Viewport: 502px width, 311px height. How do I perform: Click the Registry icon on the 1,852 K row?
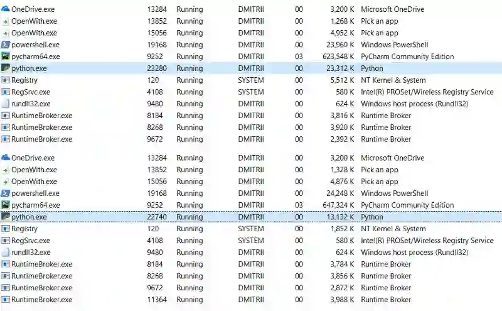[x=6, y=229]
